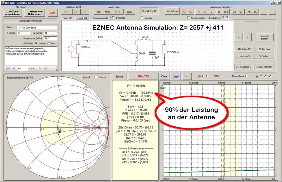Select the 50Ohm source resistor in schematic
This screenshot has height=182, width=282.
click(x=78, y=49)
